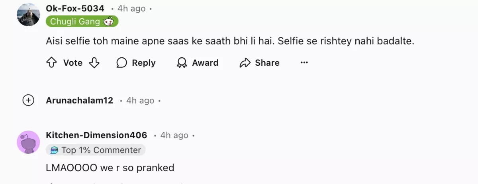Upvote Ok-Fox-5034's comment
This screenshot has width=478, height=184.
pyautogui.click(x=52, y=63)
